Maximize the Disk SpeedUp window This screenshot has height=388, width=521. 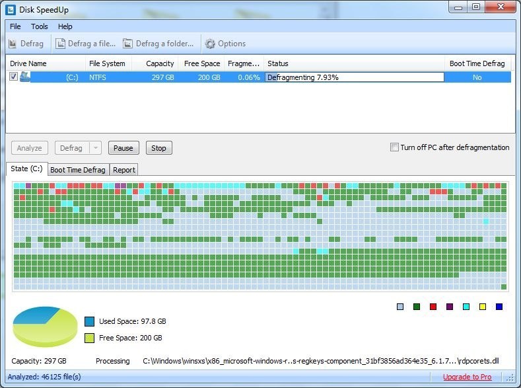coord(476,7)
